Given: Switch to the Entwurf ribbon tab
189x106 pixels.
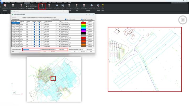Looking at the screenshot, I should [x=33, y=3].
